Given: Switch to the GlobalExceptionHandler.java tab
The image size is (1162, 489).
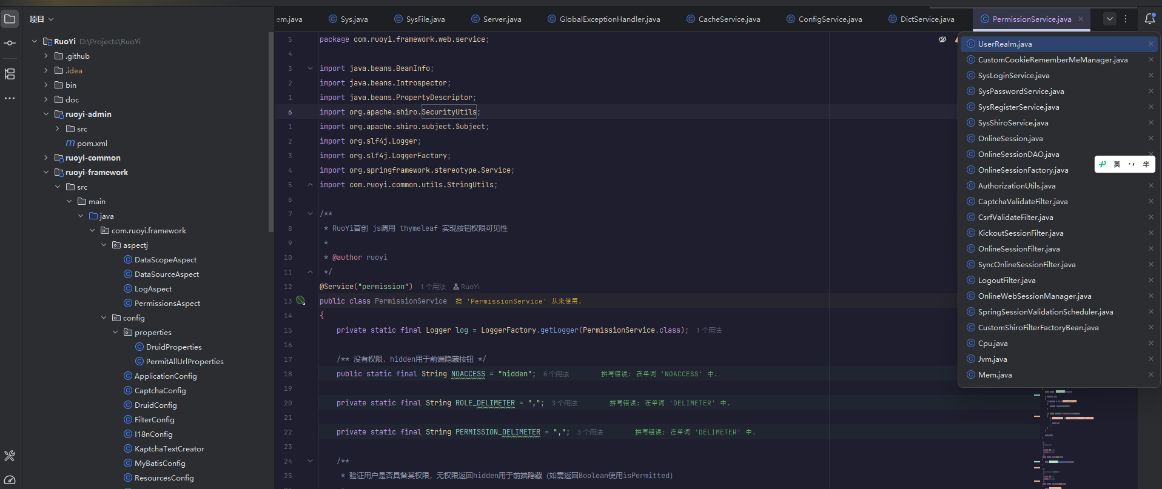Looking at the screenshot, I should [604, 19].
